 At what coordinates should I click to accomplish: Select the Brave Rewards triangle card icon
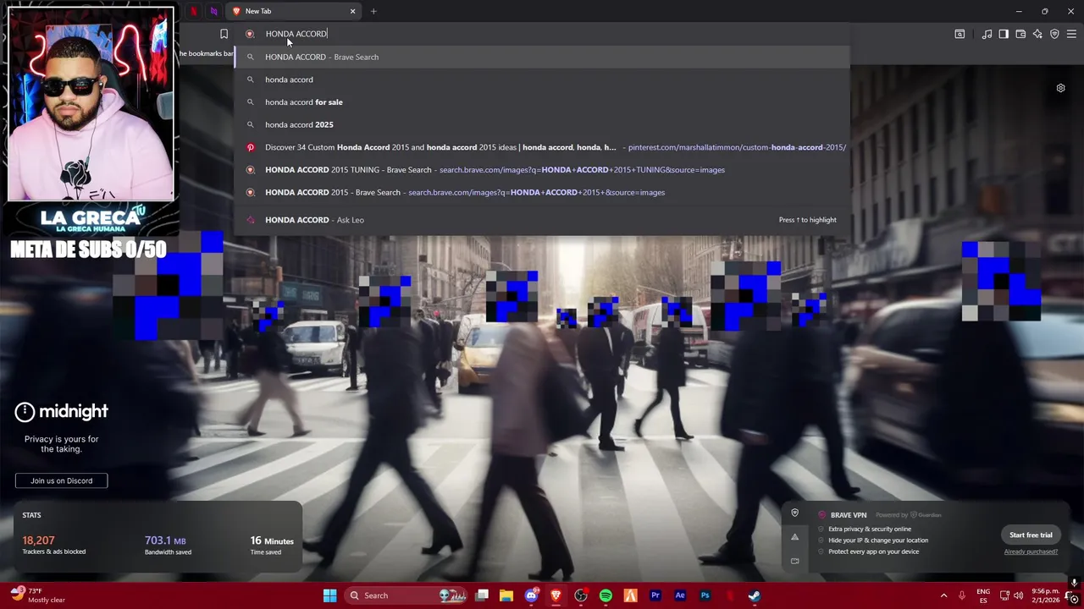[x=794, y=537]
